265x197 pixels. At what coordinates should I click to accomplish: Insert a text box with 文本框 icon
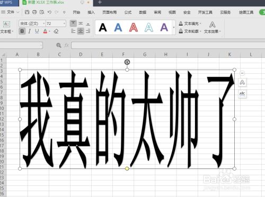pos(6,24)
